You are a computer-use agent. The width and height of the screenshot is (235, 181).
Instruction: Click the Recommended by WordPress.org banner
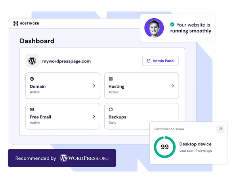(x=62, y=158)
